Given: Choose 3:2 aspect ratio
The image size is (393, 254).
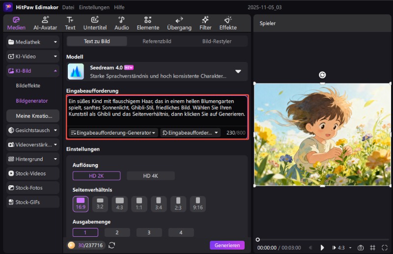Looking at the screenshot, I should [x=100, y=204].
